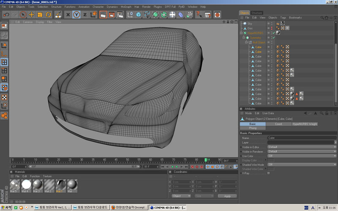Click the green play forward button
The image size is (338, 211).
pos(177,167)
